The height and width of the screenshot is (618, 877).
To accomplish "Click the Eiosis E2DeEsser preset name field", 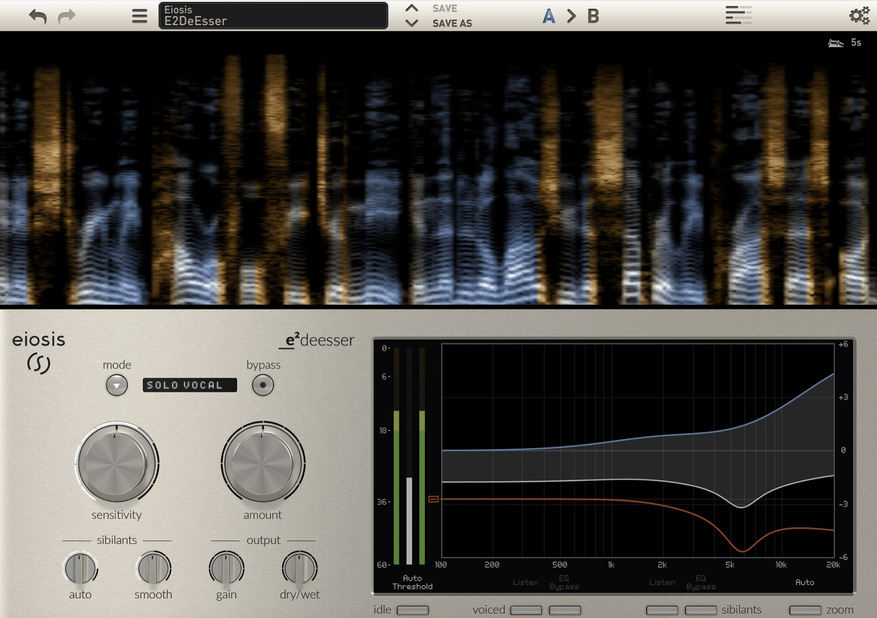I will tap(273, 16).
